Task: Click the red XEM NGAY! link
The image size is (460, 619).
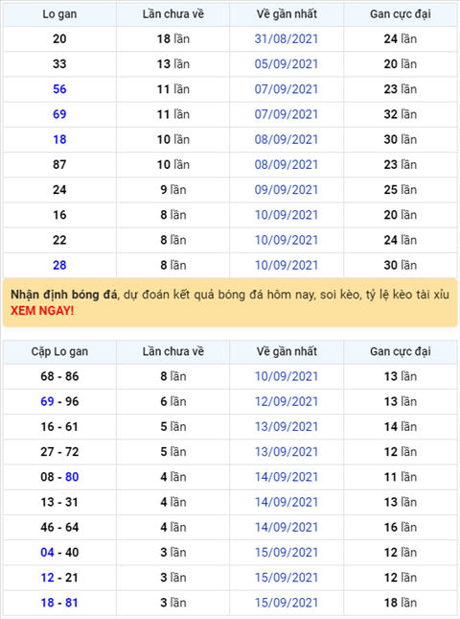Action: (x=42, y=311)
